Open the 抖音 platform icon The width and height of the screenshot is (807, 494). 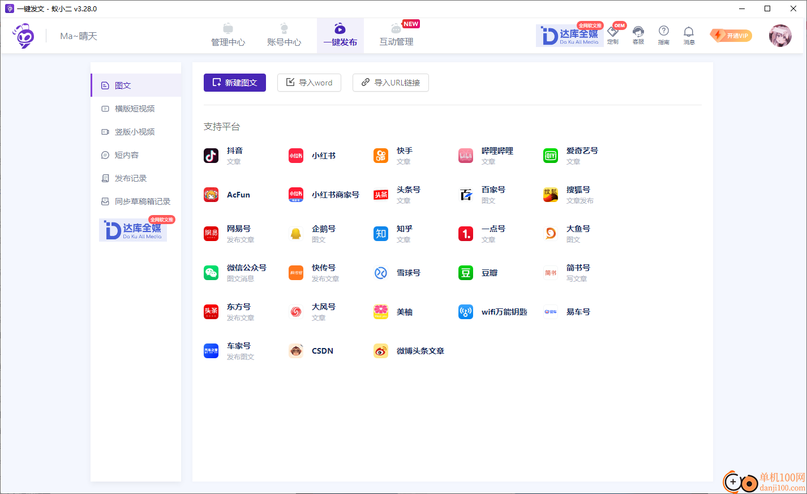(211, 156)
